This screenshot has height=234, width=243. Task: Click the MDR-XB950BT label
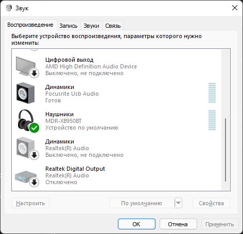tap(63, 121)
